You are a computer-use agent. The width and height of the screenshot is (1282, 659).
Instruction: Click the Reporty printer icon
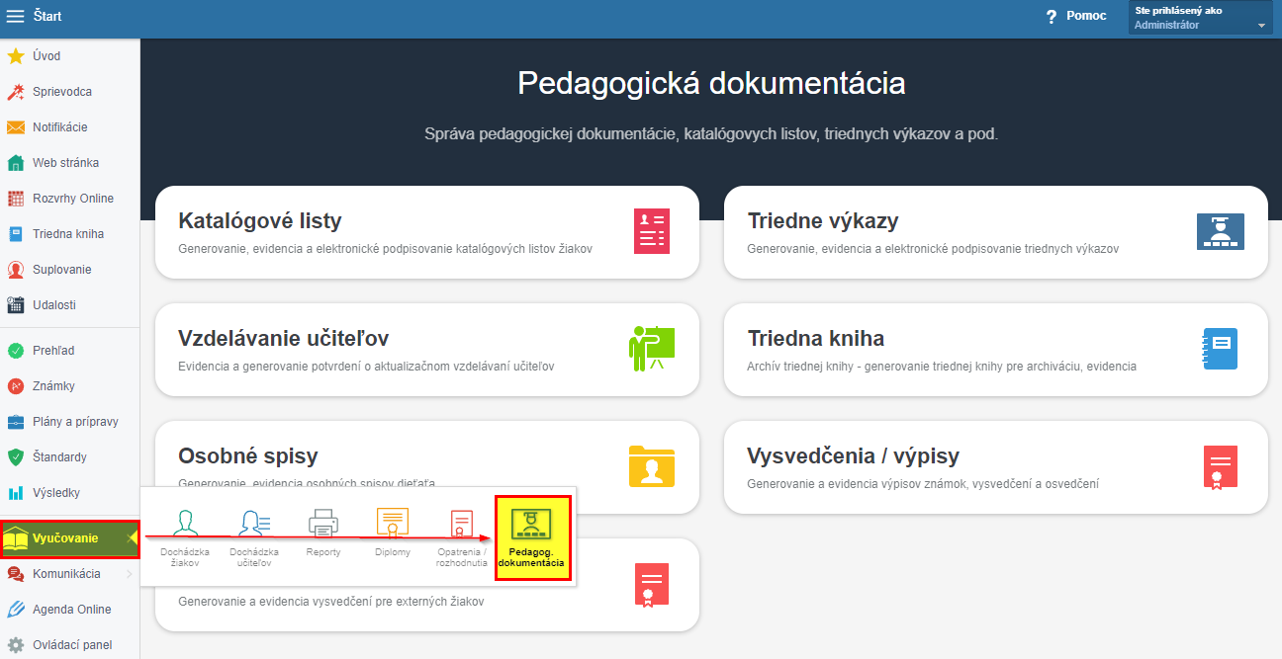point(323,523)
